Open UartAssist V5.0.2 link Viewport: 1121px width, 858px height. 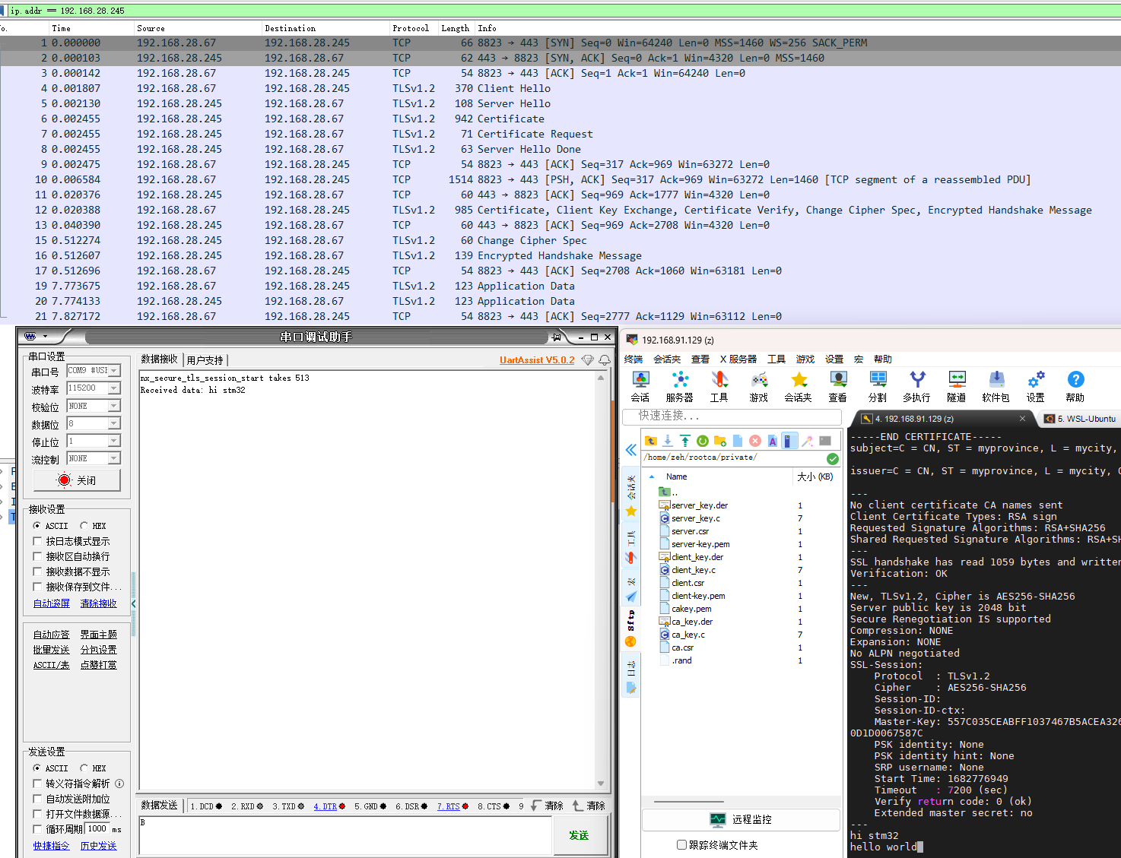(x=537, y=360)
